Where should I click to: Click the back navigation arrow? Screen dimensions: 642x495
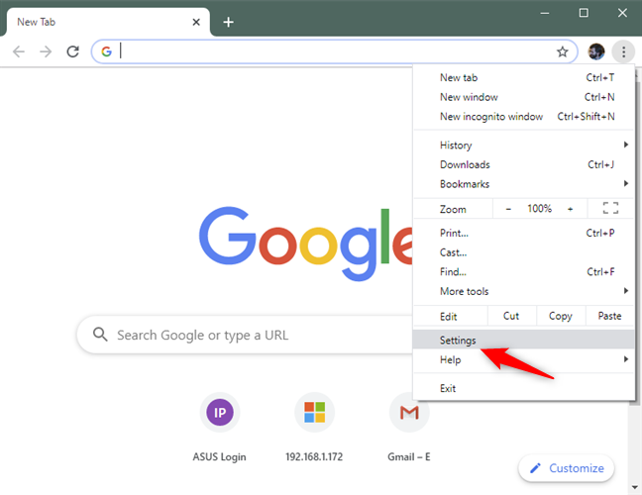(19, 51)
